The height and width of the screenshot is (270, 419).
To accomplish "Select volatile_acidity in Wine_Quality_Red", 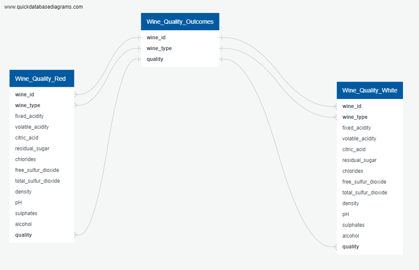I will tap(32, 127).
